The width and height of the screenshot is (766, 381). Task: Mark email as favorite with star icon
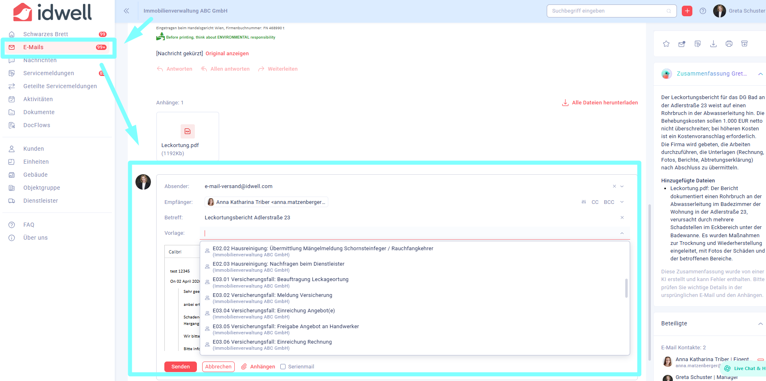(666, 44)
